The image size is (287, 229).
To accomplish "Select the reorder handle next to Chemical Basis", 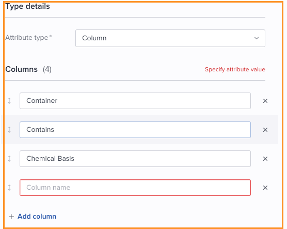I will (9, 159).
